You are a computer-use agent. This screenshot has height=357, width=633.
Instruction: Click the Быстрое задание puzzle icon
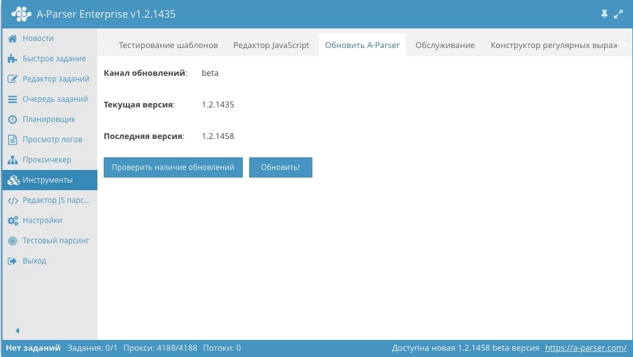pyautogui.click(x=12, y=59)
